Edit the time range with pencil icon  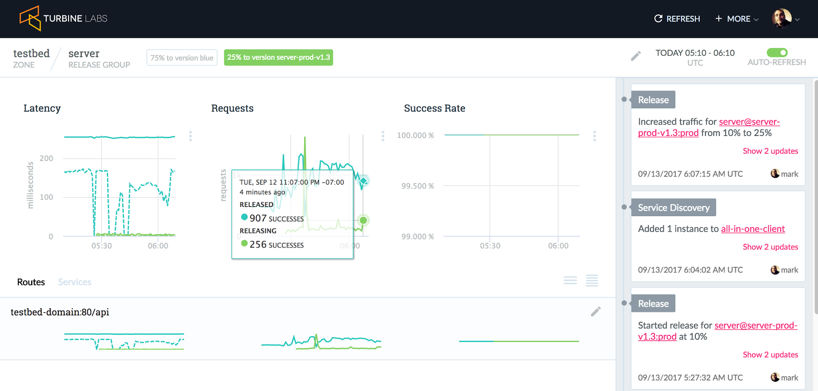point(635,56)
